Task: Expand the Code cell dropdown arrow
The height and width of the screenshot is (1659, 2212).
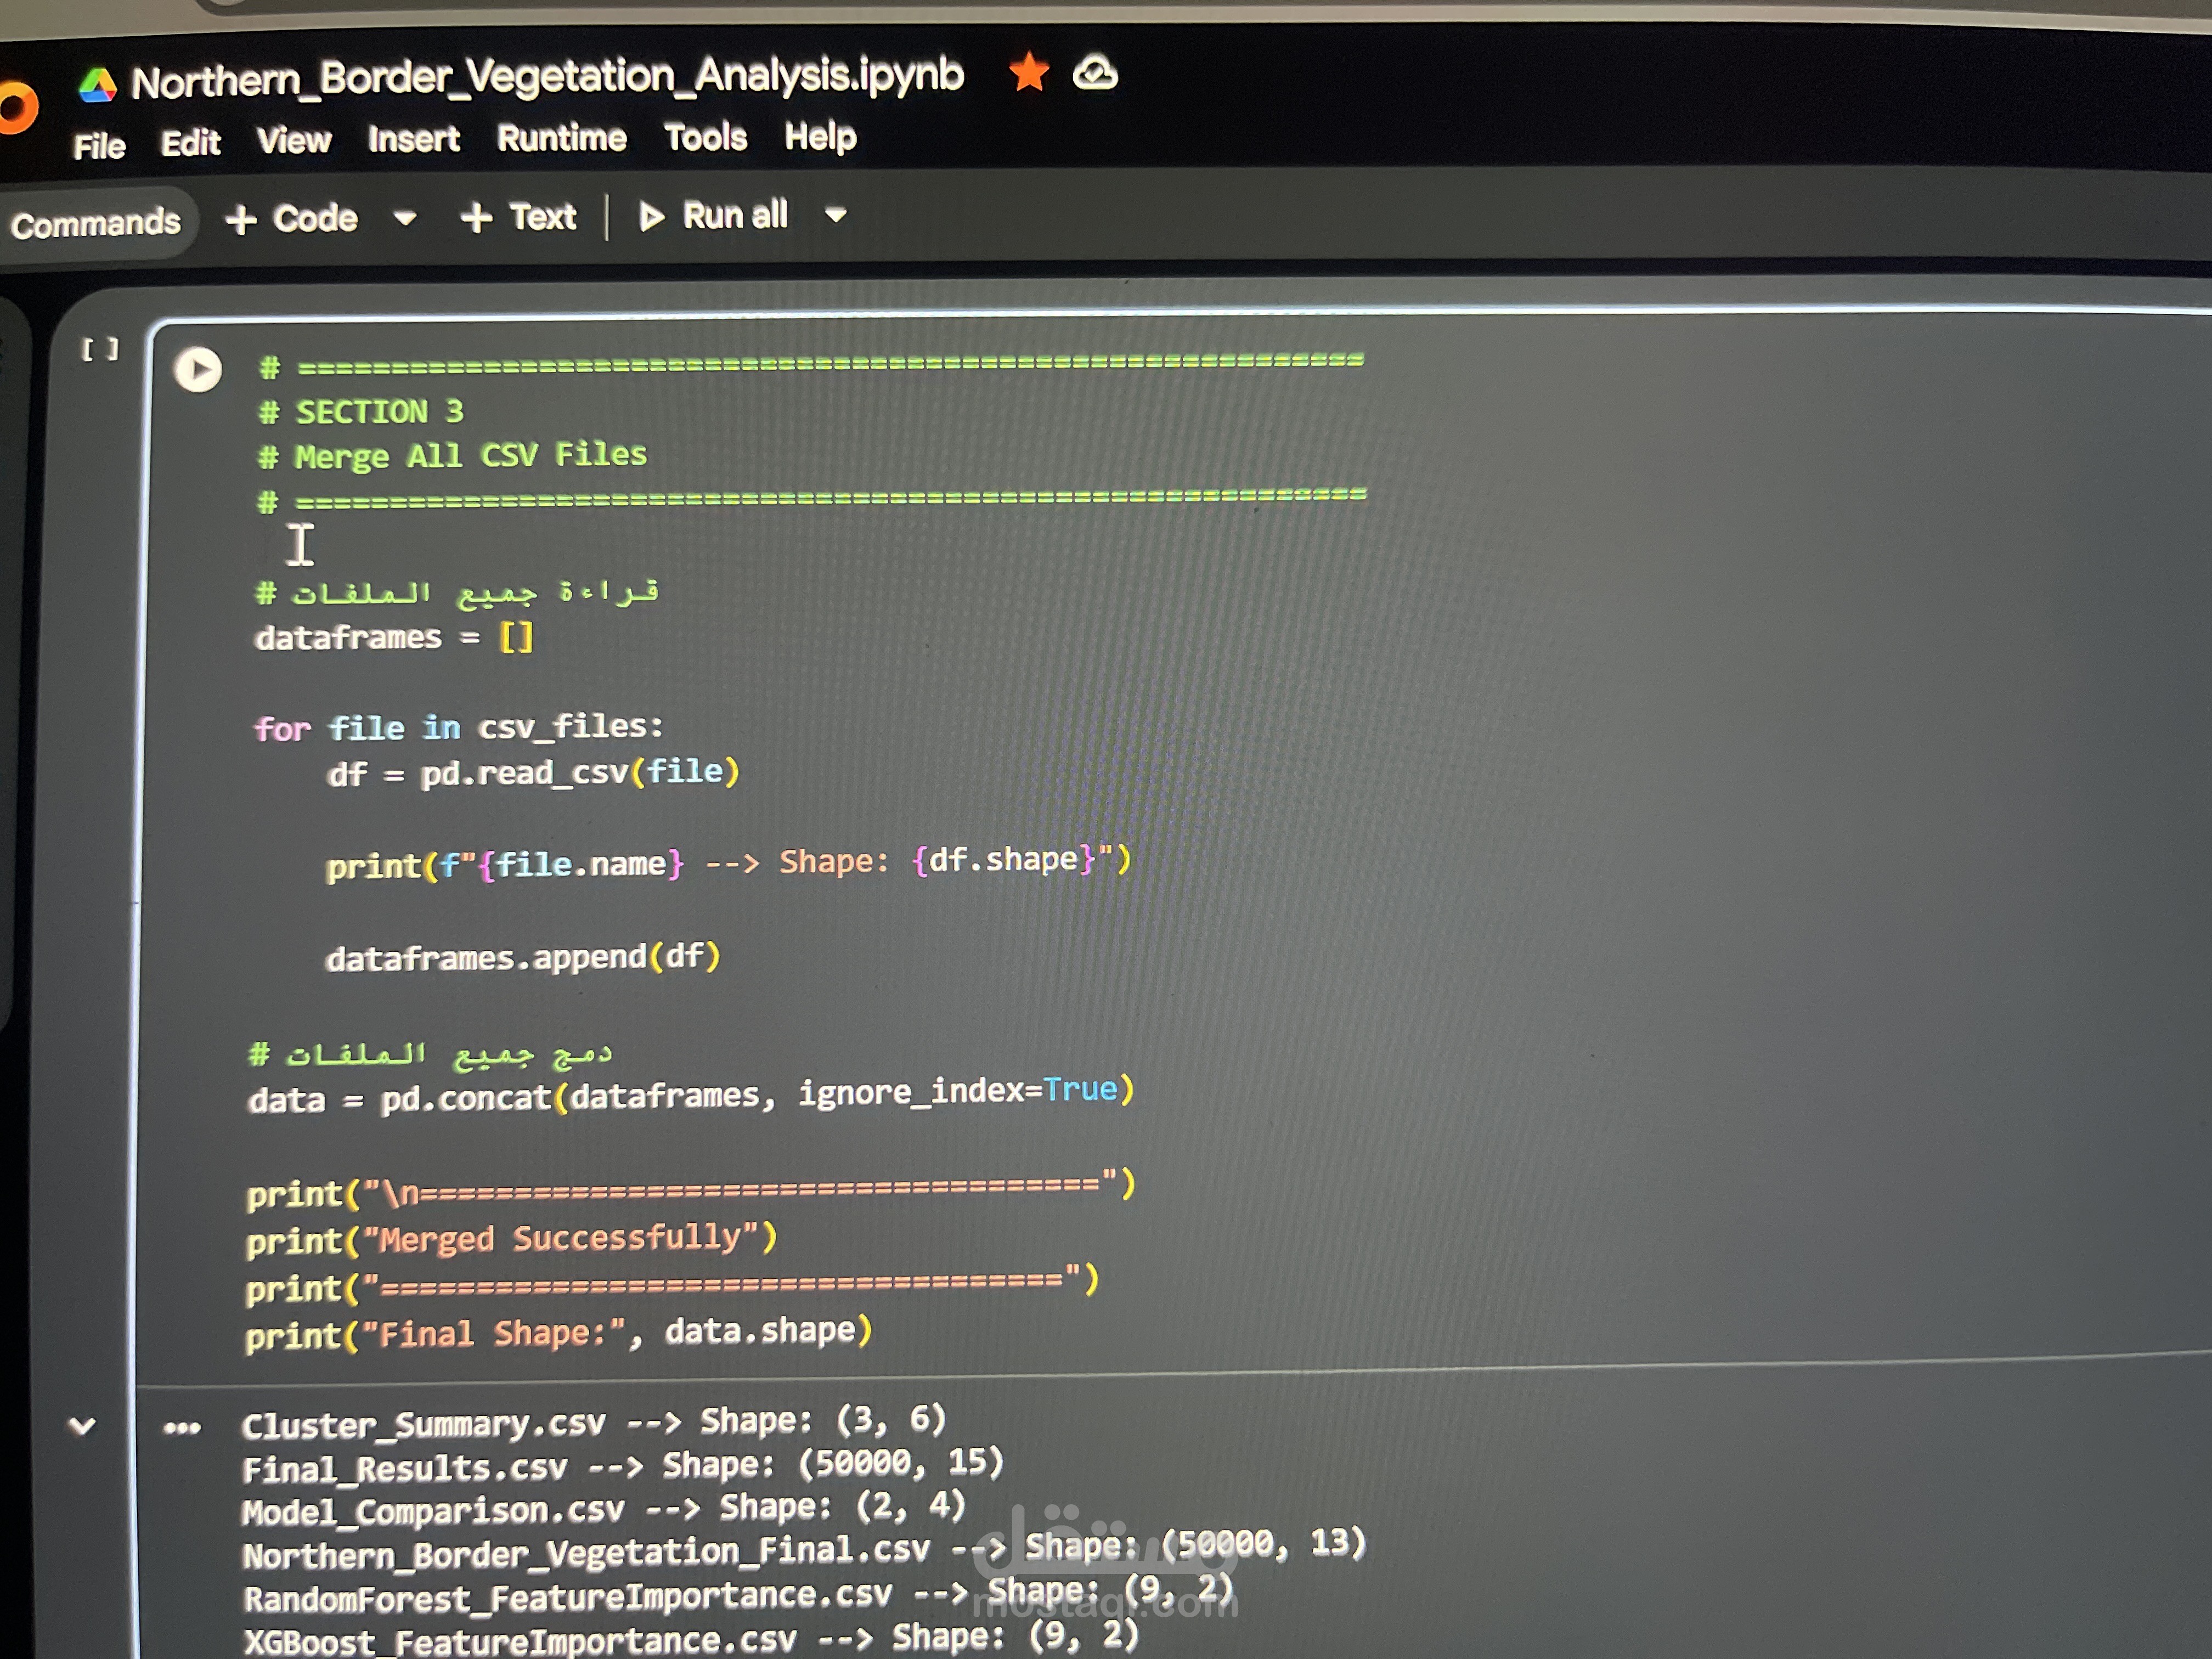Action: tap(405, 218)
